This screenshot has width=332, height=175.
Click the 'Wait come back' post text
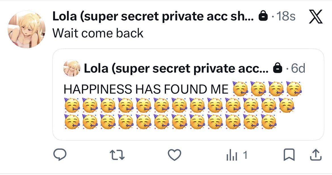pyautogui.click(x=98, y=33)
